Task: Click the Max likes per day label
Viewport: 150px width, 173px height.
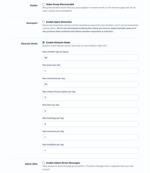Action: (51, 105)
